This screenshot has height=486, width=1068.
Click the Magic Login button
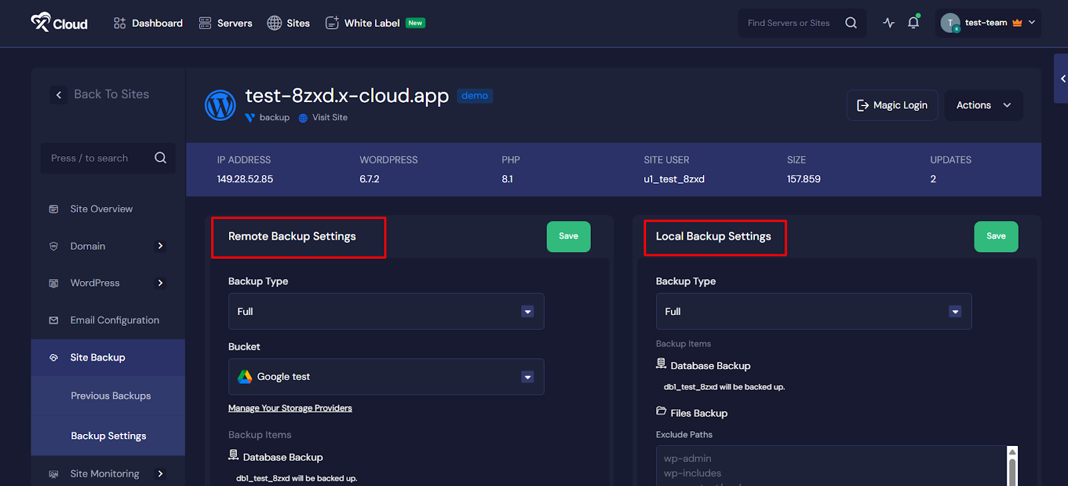point(892,105)
